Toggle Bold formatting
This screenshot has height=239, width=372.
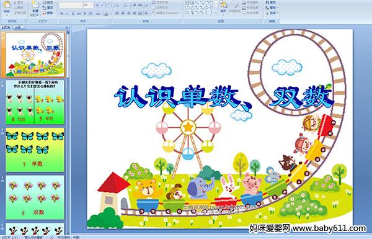(61, 14)
